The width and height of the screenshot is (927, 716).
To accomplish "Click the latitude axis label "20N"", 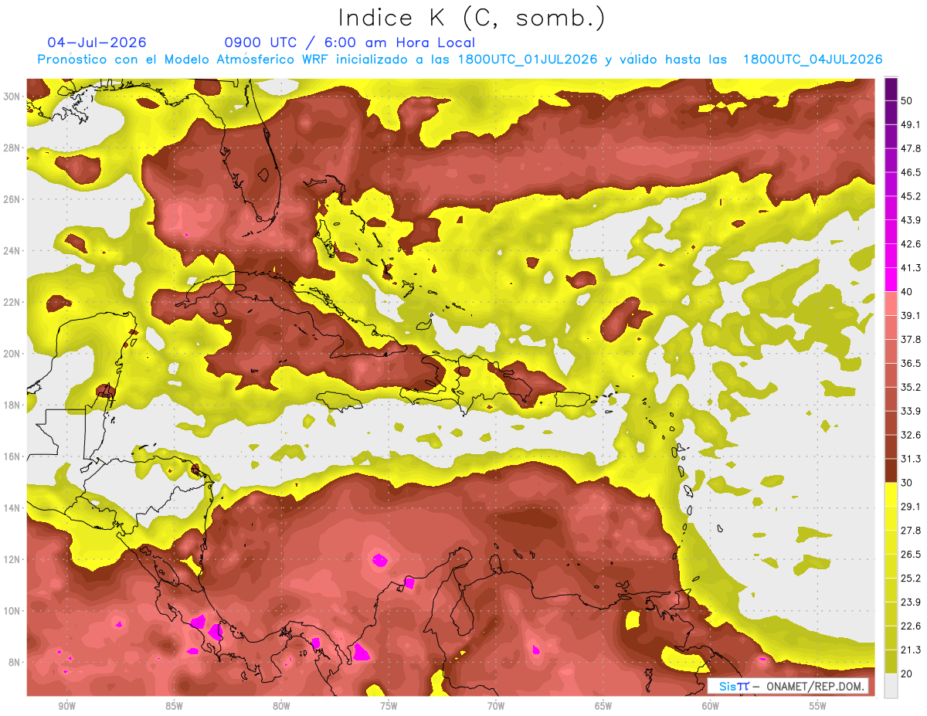I will click(x=12, y=354).
